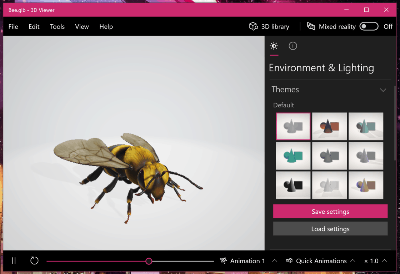Expand the Quick Animations menu
The height and width of the screenshot is (274, 400).
pyautogui.click(x=353, y=261)
